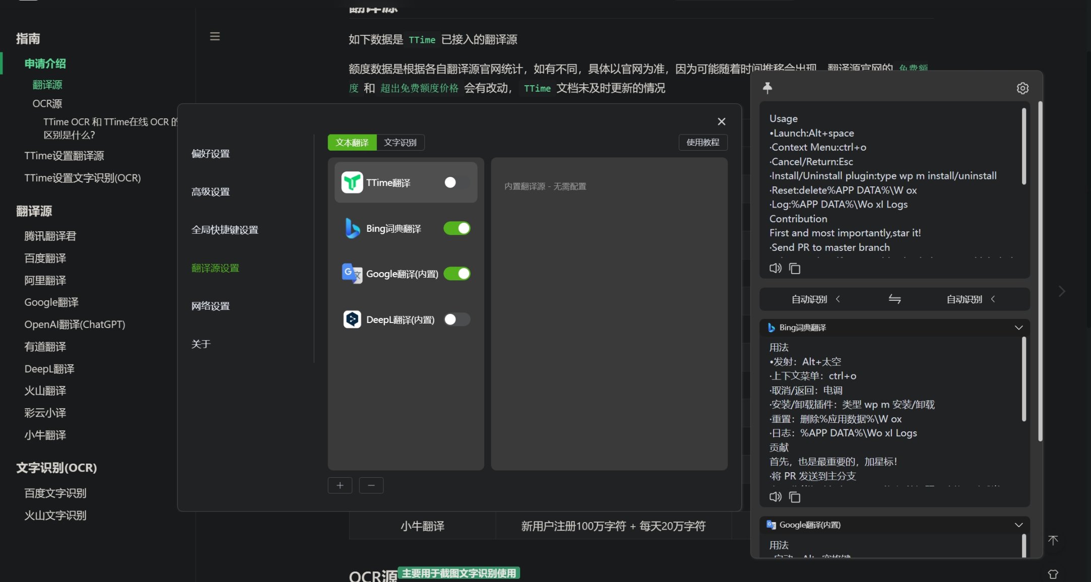The width and height of the screenshot is (1091, 582).
Task: Select 翻译源设置 section
Action: (215, 268)
